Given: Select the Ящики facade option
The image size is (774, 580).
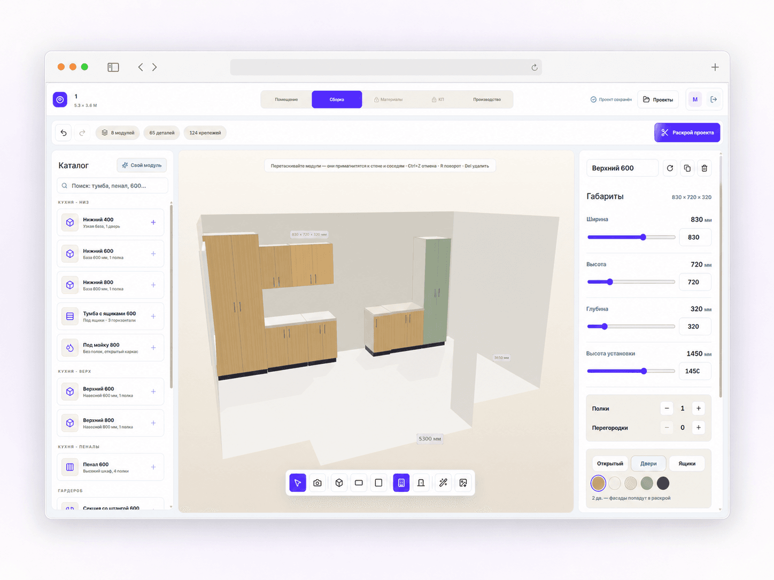Looking at the screenshot, I should [x=687, y=464].
